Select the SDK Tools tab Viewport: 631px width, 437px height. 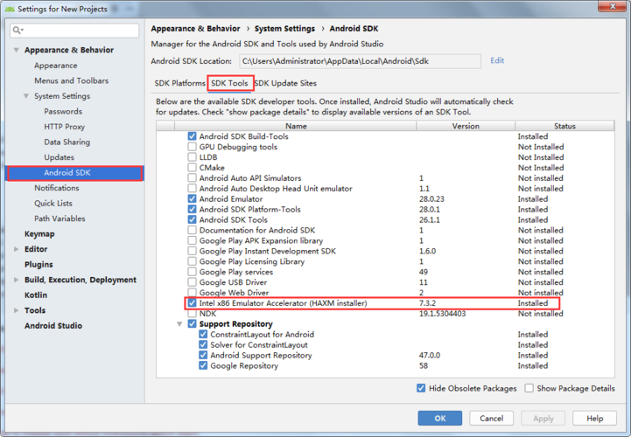(230, 83)
